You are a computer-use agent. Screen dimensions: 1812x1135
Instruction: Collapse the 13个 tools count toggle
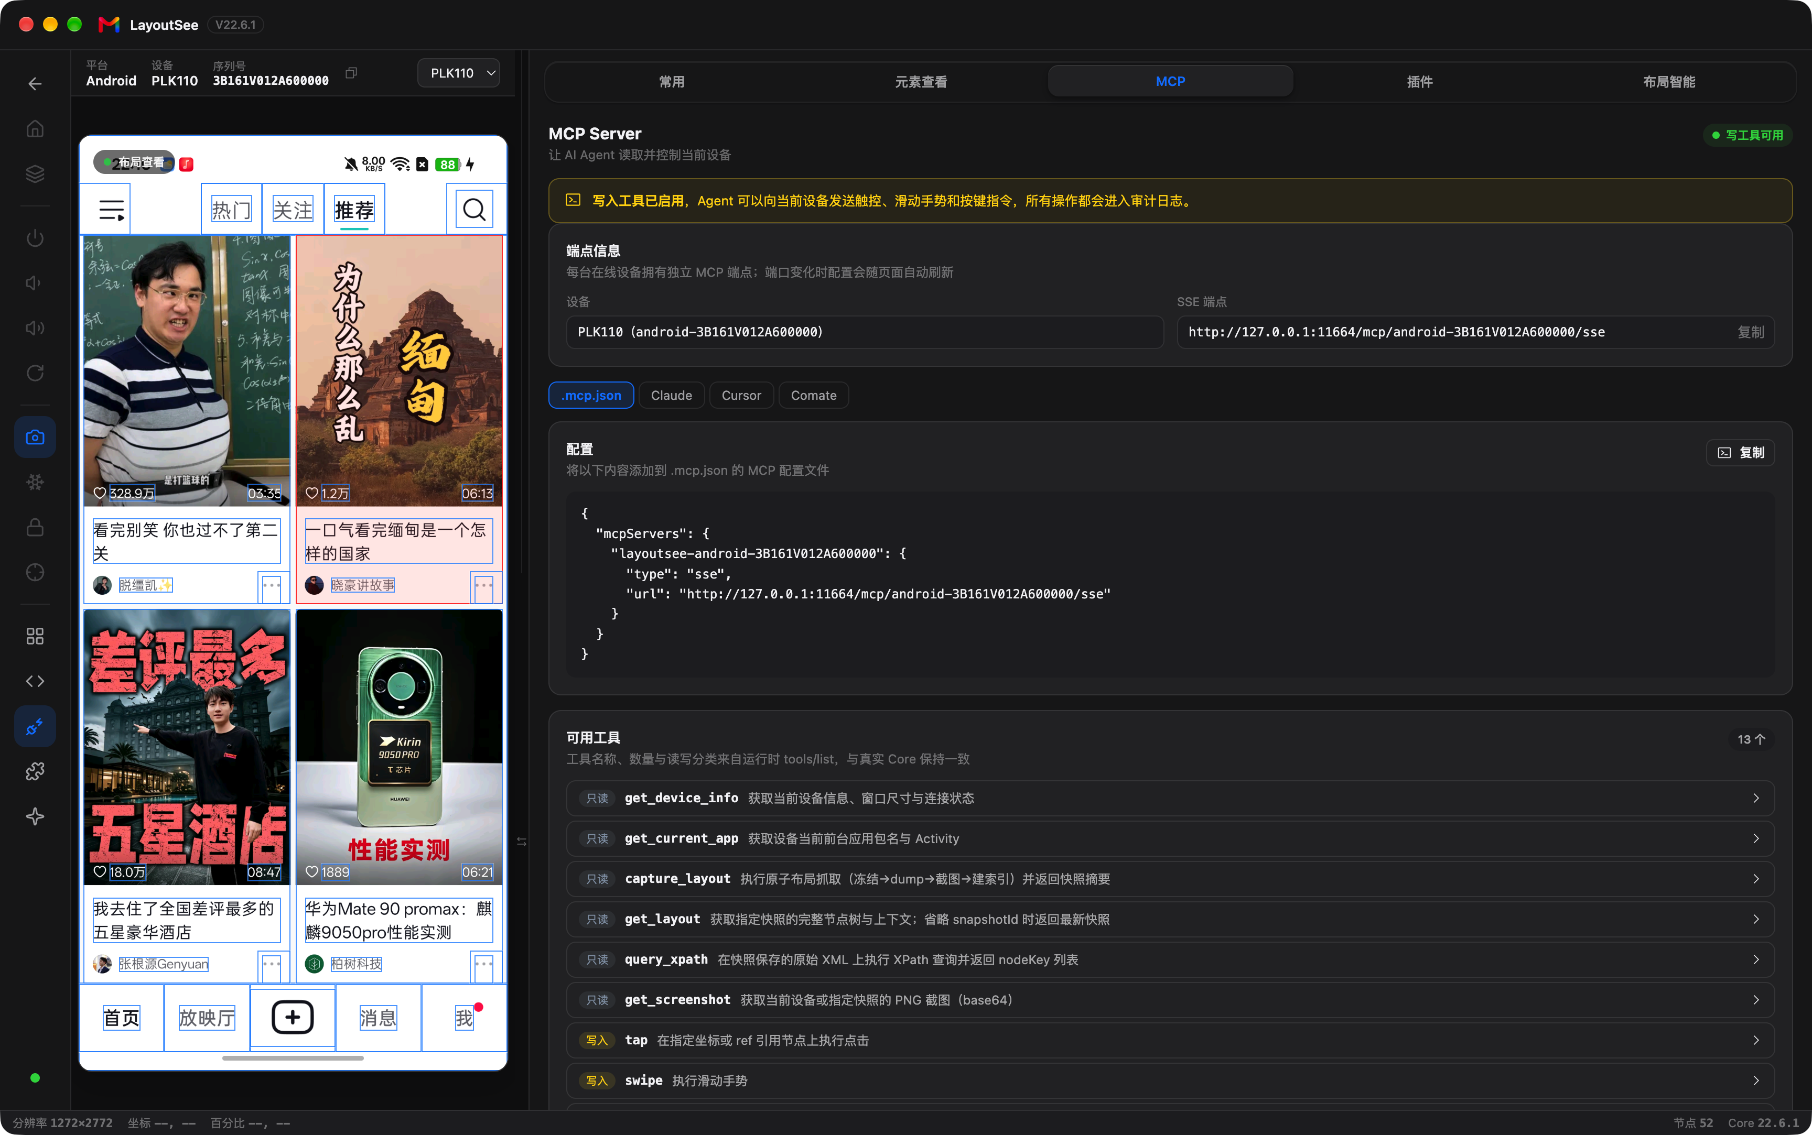click(1751, 739)
